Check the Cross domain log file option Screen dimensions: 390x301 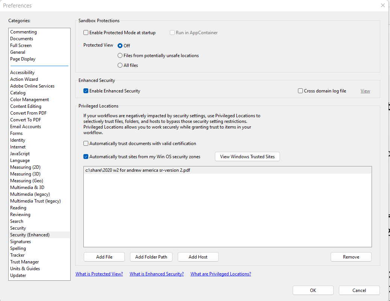[300, 91]
